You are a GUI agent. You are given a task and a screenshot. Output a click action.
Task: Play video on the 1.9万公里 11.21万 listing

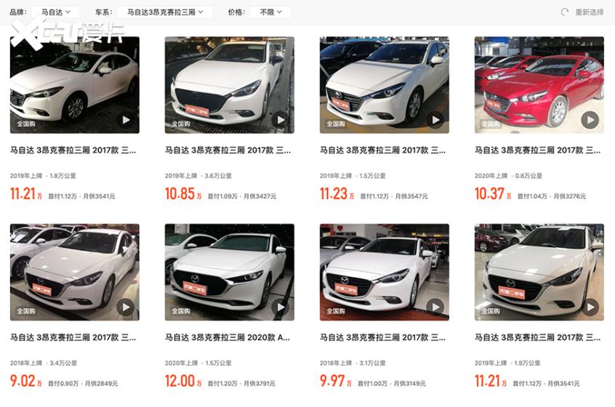(x=590, y=307)
